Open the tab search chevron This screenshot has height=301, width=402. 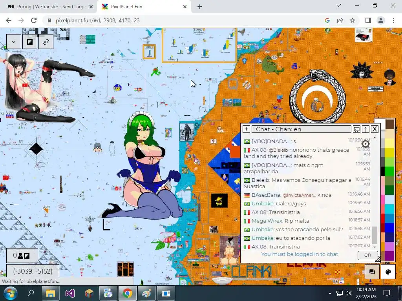[x=339, y=5]
